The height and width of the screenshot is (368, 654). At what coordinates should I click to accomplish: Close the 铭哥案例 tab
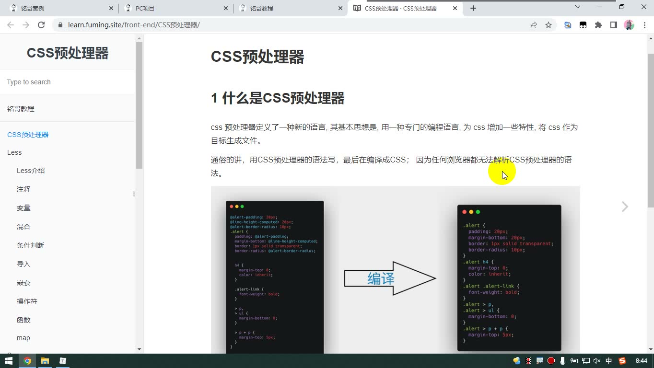point(111,8)
